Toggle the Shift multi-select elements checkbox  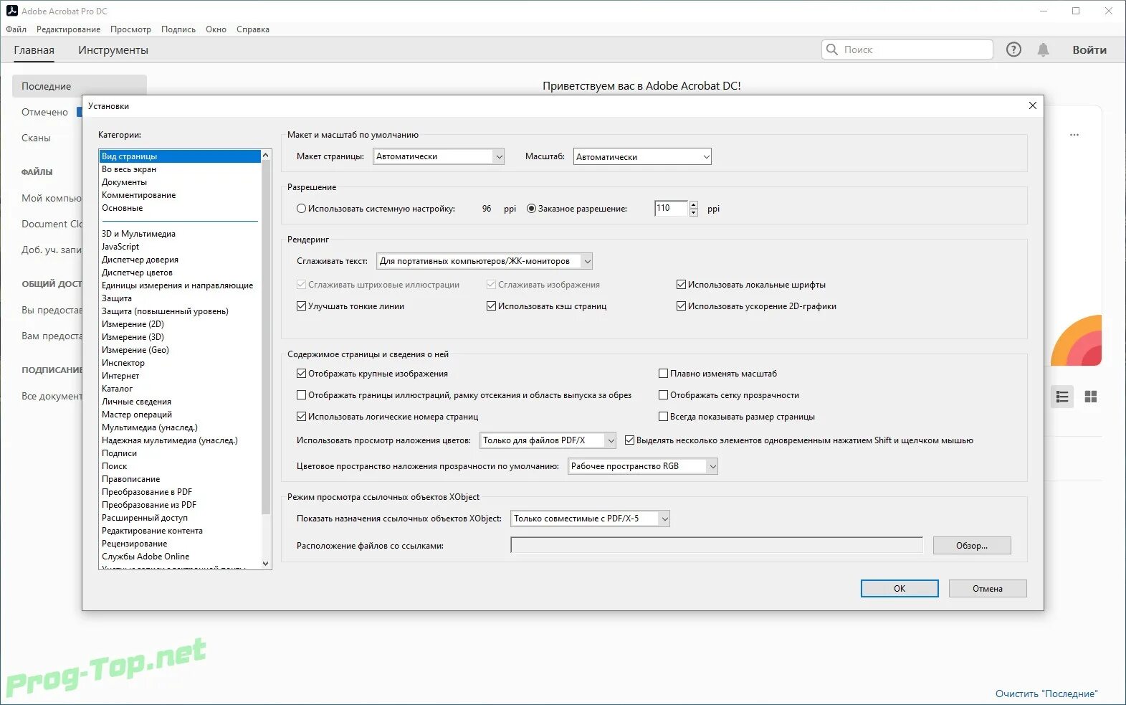(x=629, y=440)
